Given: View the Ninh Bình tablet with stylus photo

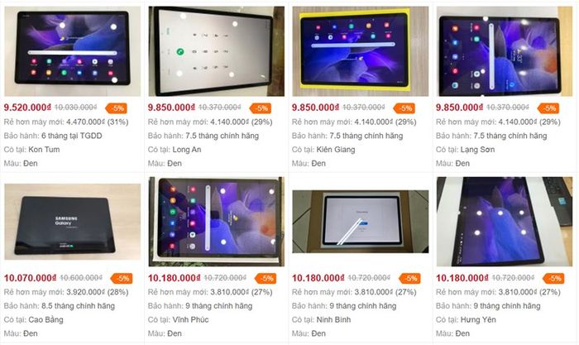Looking at the screenshot, I should click(x=361, y=222).
